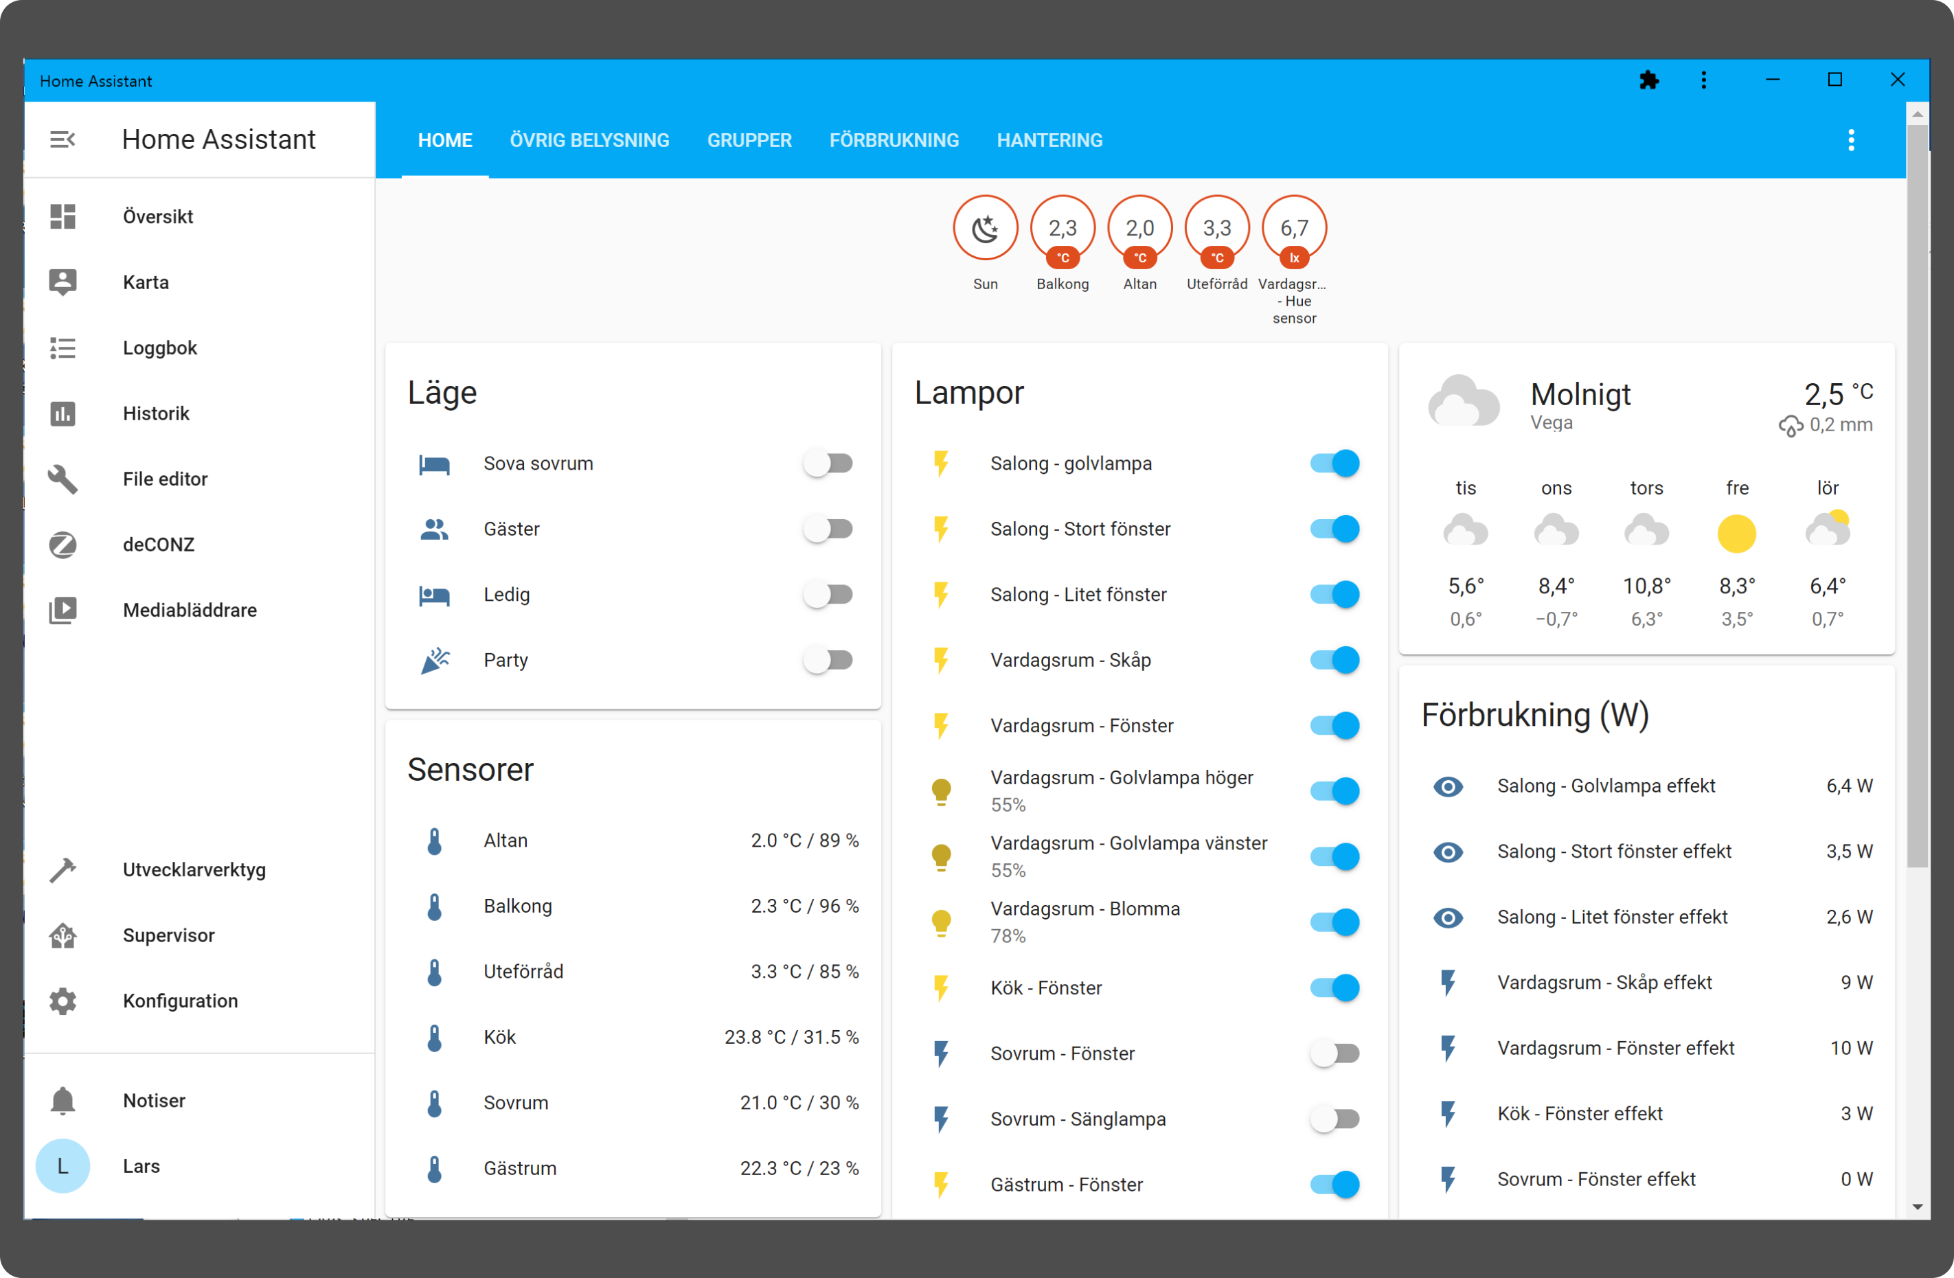Toggle Salong - Stort fönster lamp
The width and height of the screenshot is (1954, 1278).
pyautogui.click(x=1335, y=529)
